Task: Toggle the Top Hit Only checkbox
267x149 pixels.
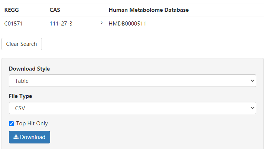Action: click(x=12, y=123)
